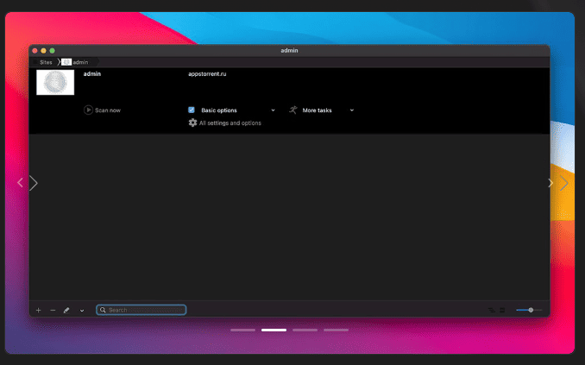Select the admin site thumbnail image
The height and width of the screenshot is (365, 585).
[x=55, y=83]
